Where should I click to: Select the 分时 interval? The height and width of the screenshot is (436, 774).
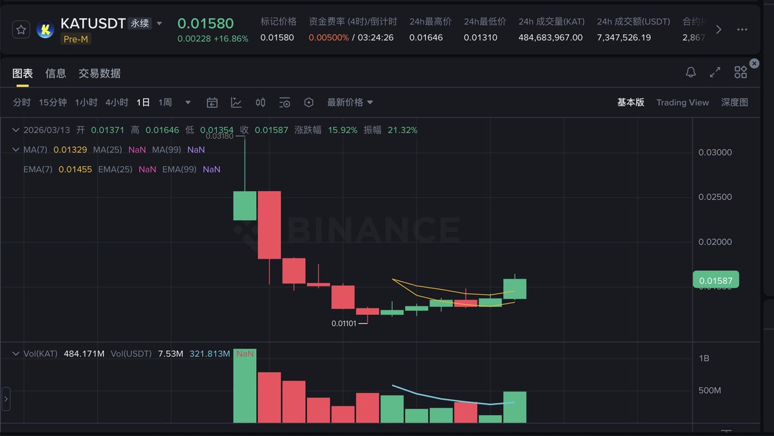(x=21, y=103)
